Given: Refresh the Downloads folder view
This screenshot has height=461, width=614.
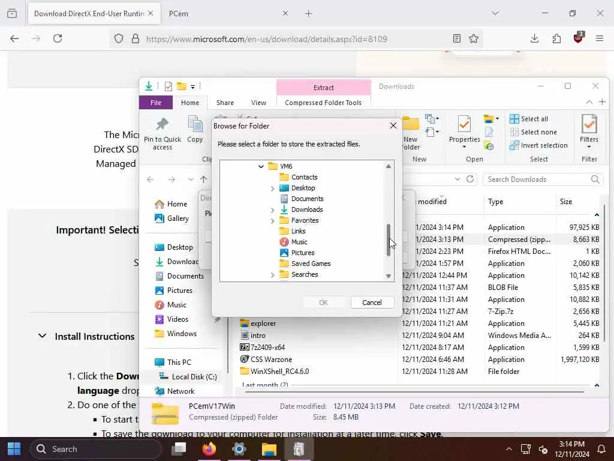Looking at the screenshot, I should tap(470, 179).
